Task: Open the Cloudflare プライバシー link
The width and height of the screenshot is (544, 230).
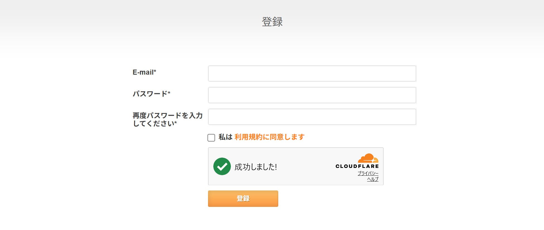Action: (368, 173)
